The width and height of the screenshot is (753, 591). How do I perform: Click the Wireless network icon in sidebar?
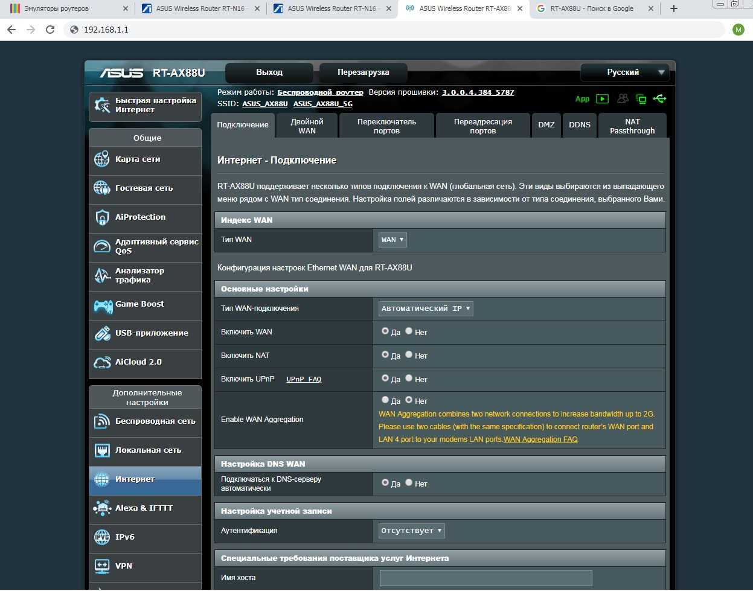(101, 421)
